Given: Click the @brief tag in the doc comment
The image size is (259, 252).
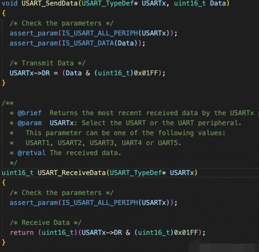Looking at the screenshot, I should tap(29, 113).
